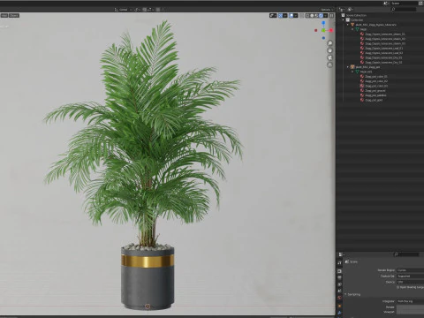Open properties editor type dropdown
The width and height of the screenshot is (424, 318).
(x=342, y=254)
